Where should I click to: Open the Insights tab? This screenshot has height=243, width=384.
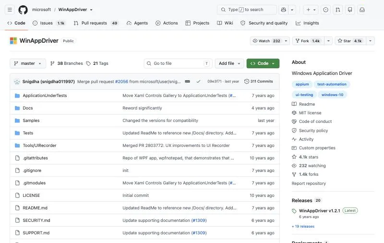point(307,23)
